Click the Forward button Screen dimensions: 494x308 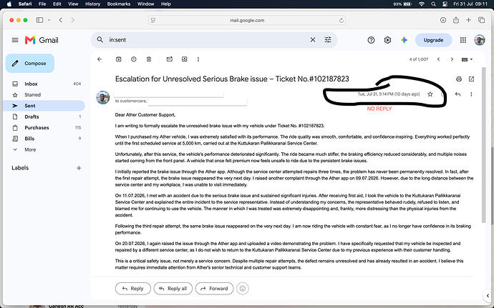click(x=214, y=289)
